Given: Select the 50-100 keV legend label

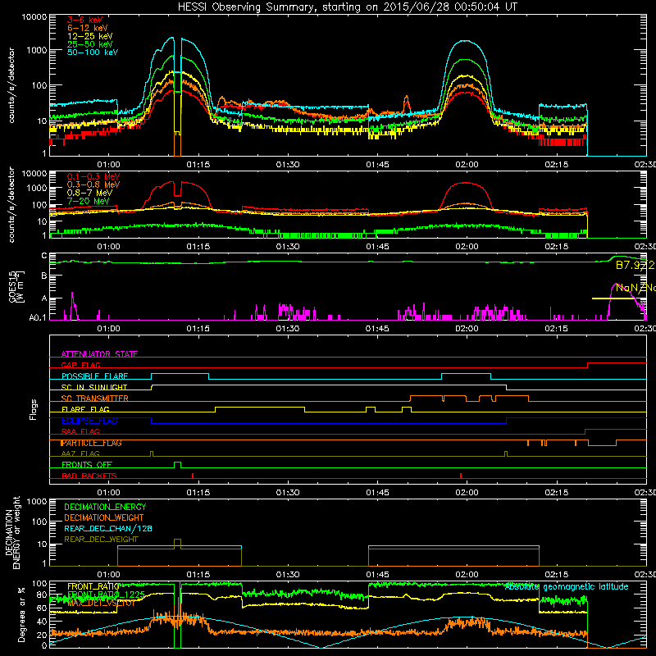Looking at the screenshot, I should pos(93,52).
